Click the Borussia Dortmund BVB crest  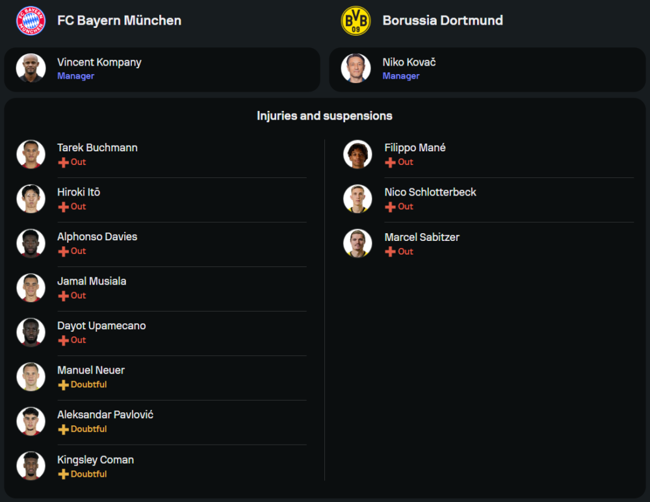click(356, 21)
